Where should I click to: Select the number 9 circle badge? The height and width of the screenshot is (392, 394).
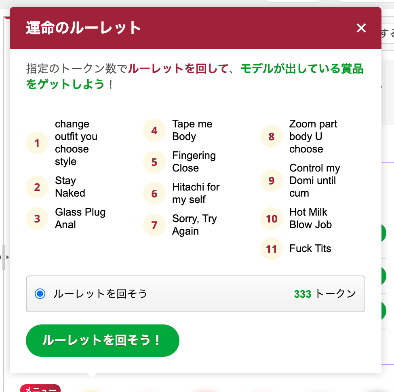[272, 180]
